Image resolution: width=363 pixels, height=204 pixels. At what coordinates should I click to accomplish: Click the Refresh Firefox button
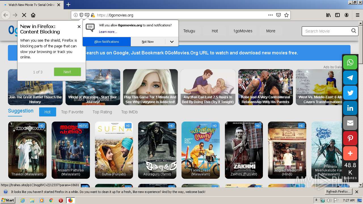click(338, 192)
